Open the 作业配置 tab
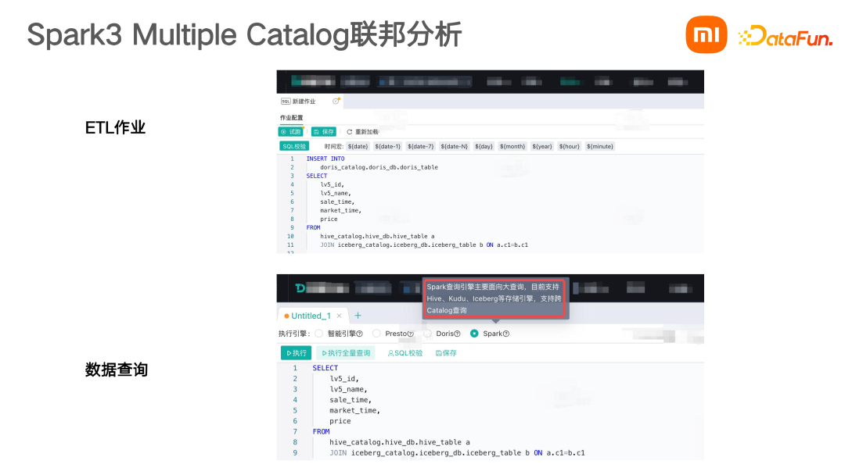The height and width of the screenshot is (475, 845). [x=291, y=118]
